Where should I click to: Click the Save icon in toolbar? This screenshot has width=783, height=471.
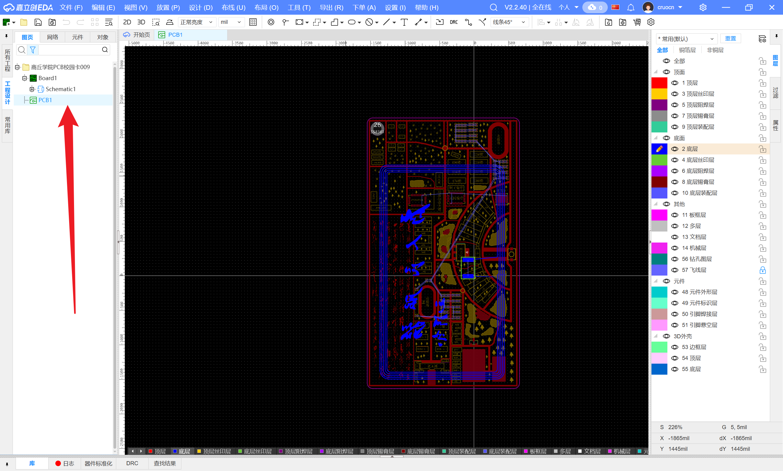coord(38,22)
